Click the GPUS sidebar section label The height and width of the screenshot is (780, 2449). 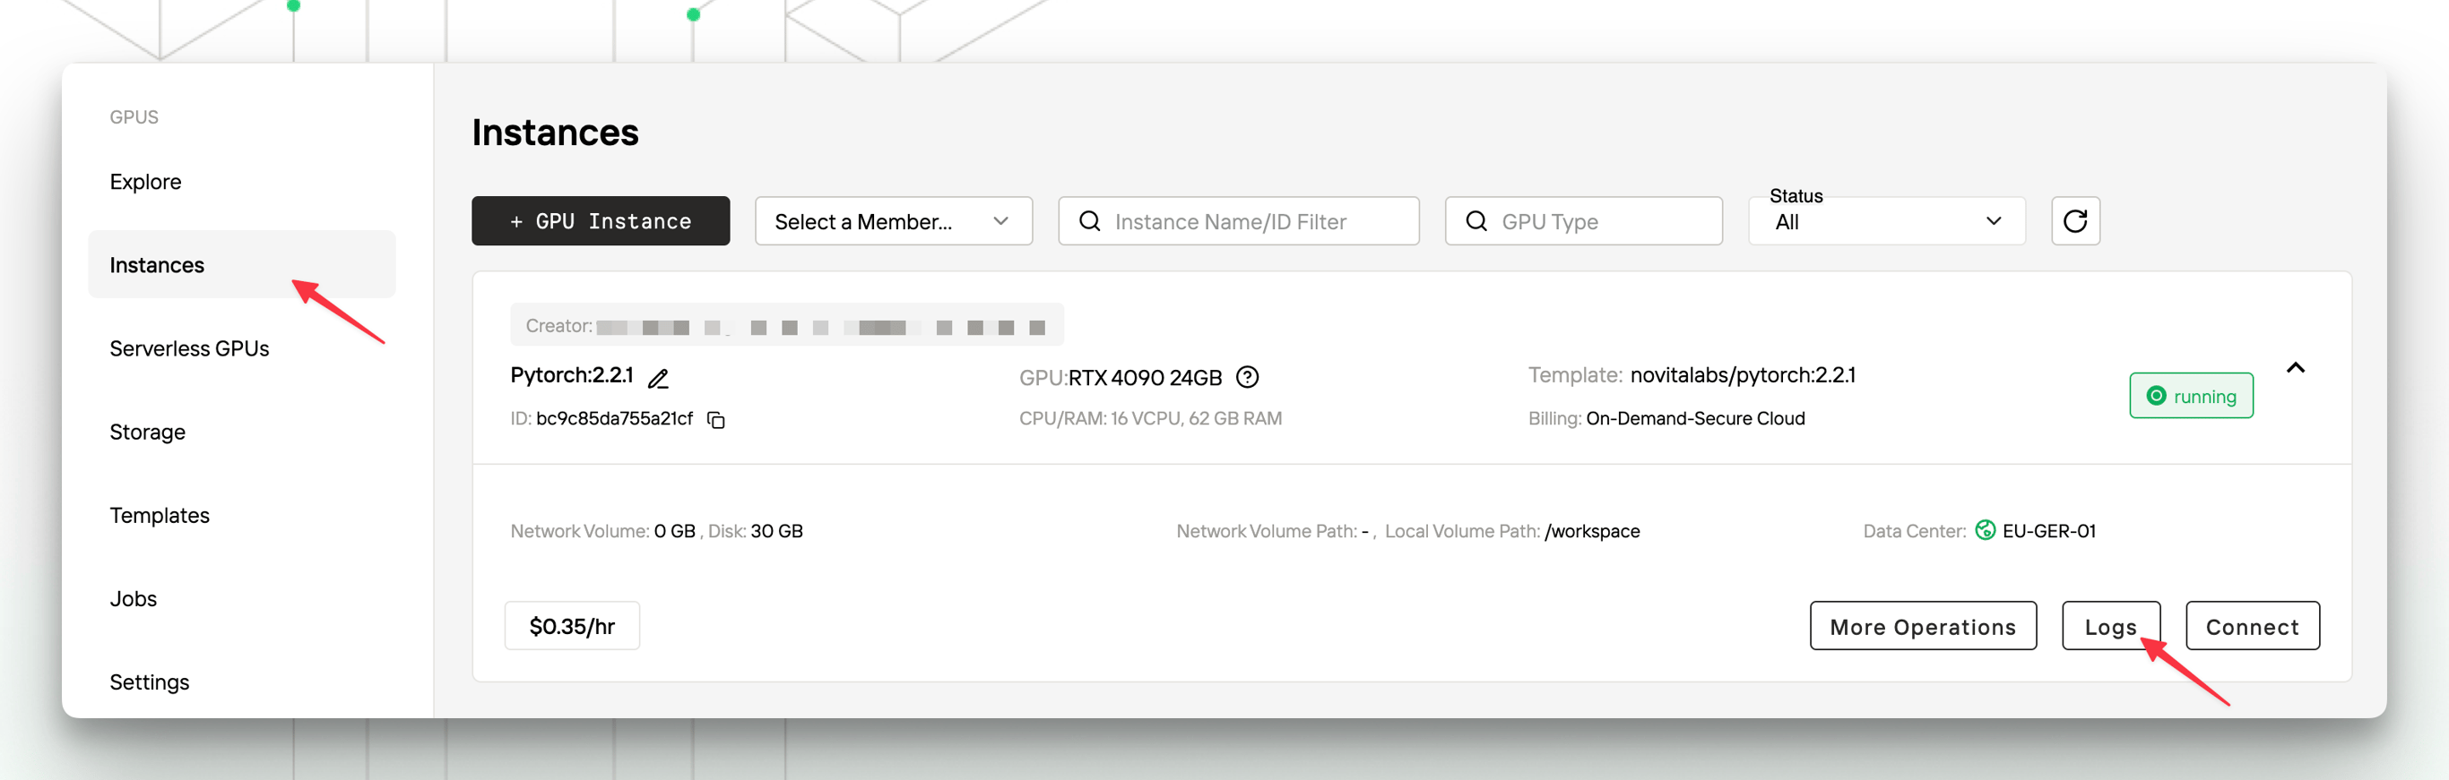coord(134,116)
